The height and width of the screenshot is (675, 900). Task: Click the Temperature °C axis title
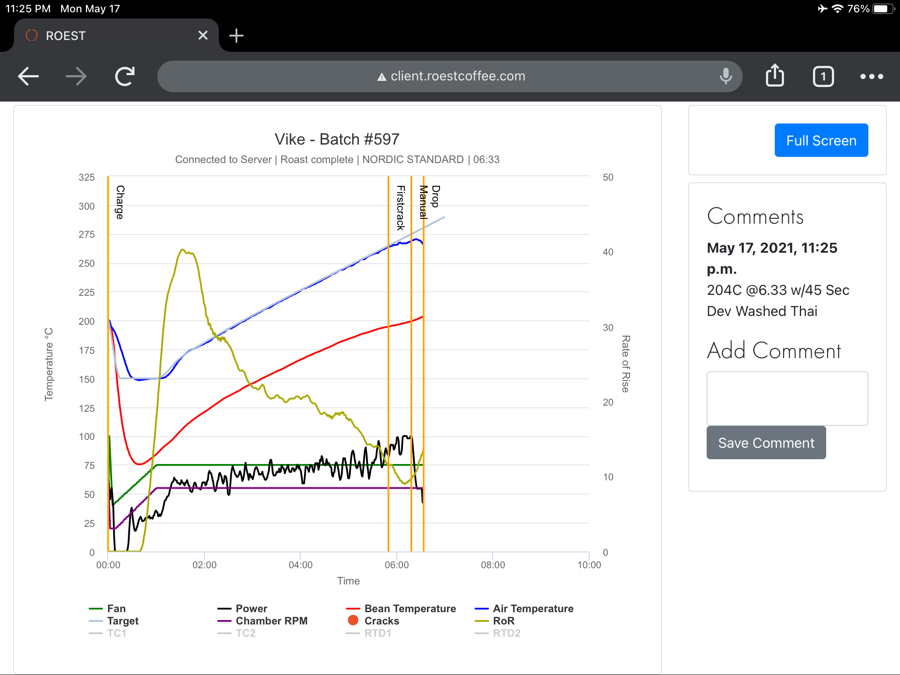(x=49, y=364)
